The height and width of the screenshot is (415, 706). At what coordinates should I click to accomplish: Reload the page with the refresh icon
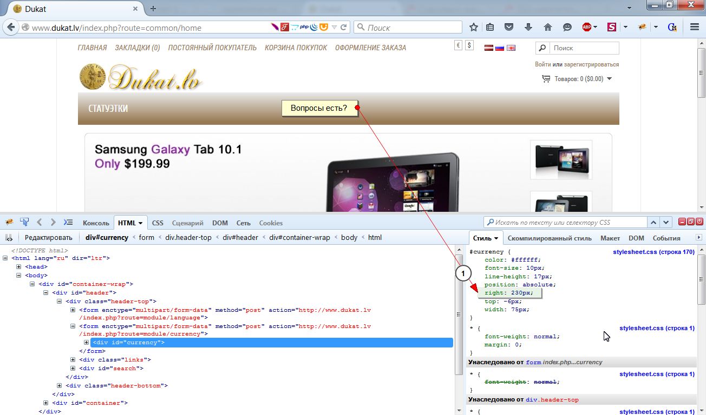tap(343, 27)
